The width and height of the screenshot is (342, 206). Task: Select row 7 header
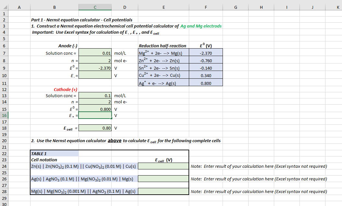pyautogui.click(x=4, y=53)
